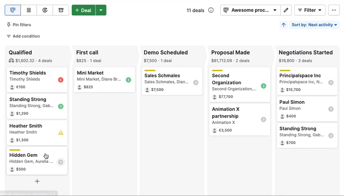344x196 pixels.
Task: Switch to list view
Action: [x=29, y=10]
